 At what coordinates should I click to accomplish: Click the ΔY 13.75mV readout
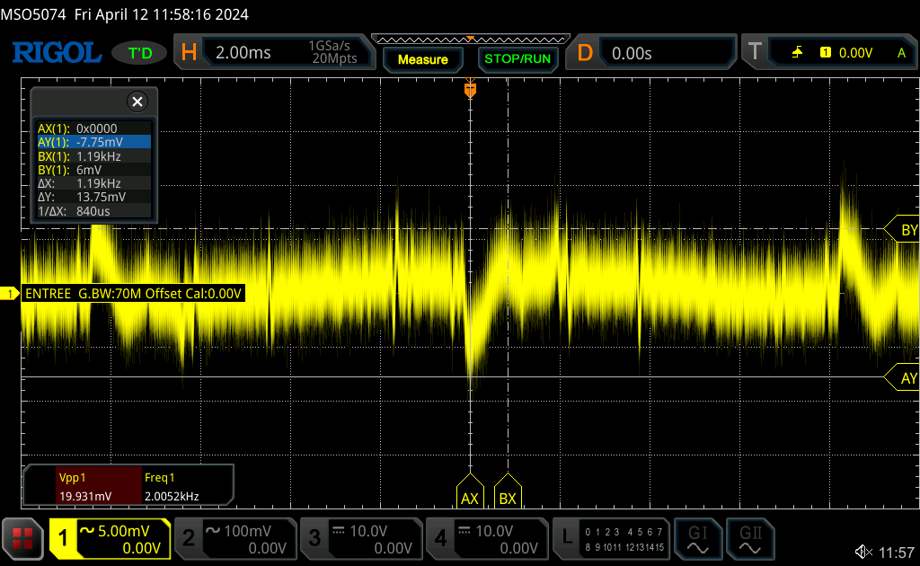point(93,197)
